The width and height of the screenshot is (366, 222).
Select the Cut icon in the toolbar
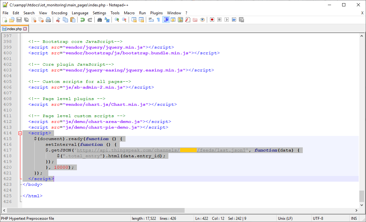coord(58,20)
